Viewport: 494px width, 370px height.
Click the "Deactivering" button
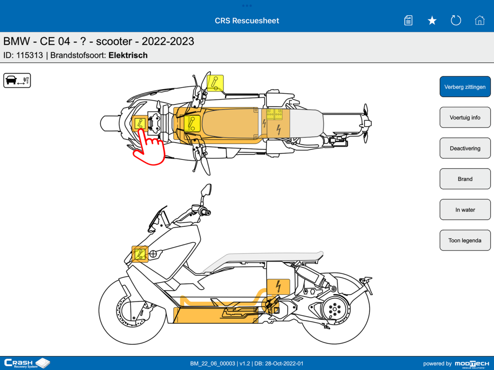(x=465, y=148)
